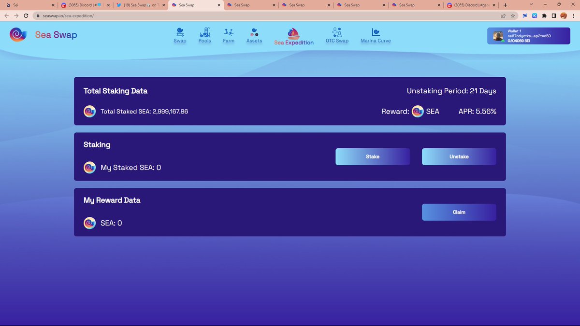Expand the tab search chevron
This screenshot has height=326, width=580.
pos(532,4)
